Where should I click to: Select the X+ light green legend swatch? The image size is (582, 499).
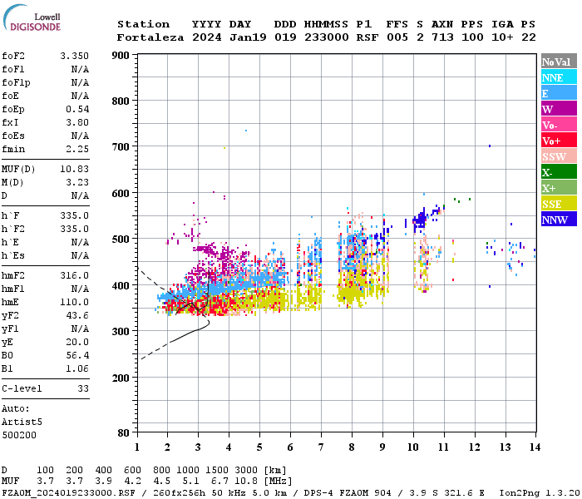559,187
